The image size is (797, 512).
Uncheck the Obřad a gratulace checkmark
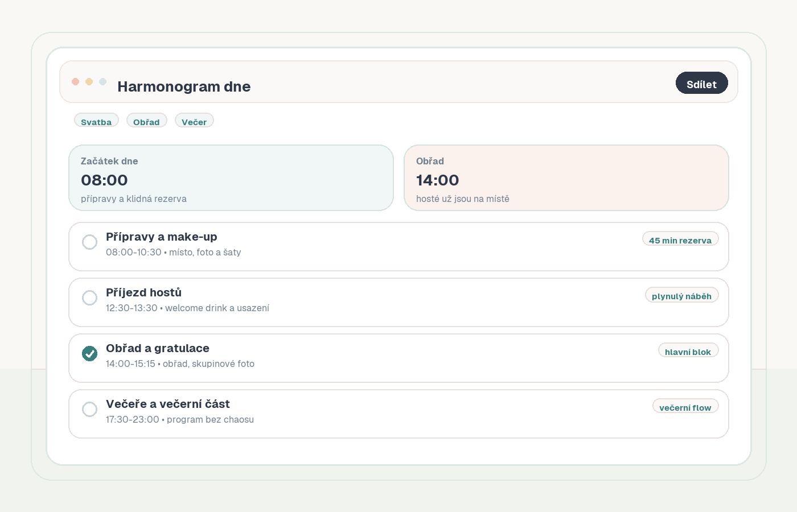(x=89, y=353)
